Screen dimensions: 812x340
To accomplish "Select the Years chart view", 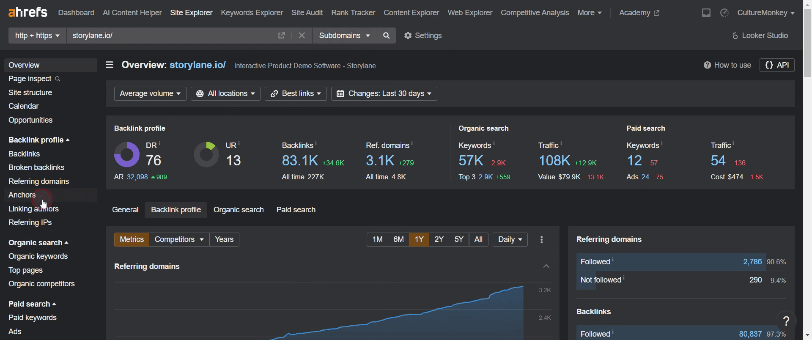I will point(224,239).
